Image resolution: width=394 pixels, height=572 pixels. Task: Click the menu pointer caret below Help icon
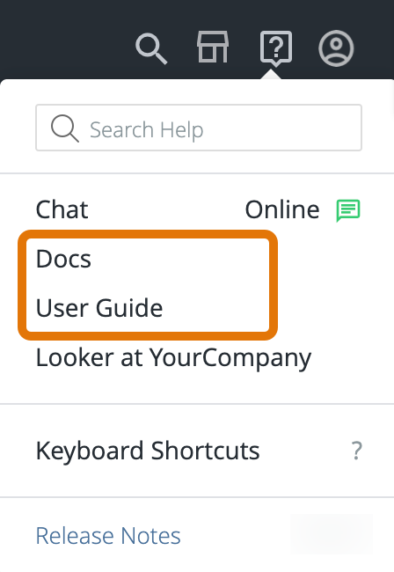tap(271, 75)
